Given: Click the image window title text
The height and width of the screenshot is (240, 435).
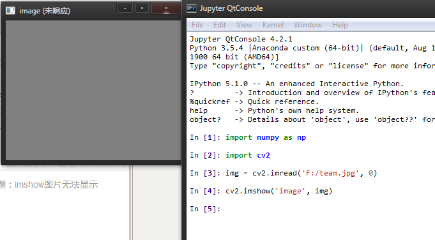Looking at the screenshot, I should tap(45, 11).
